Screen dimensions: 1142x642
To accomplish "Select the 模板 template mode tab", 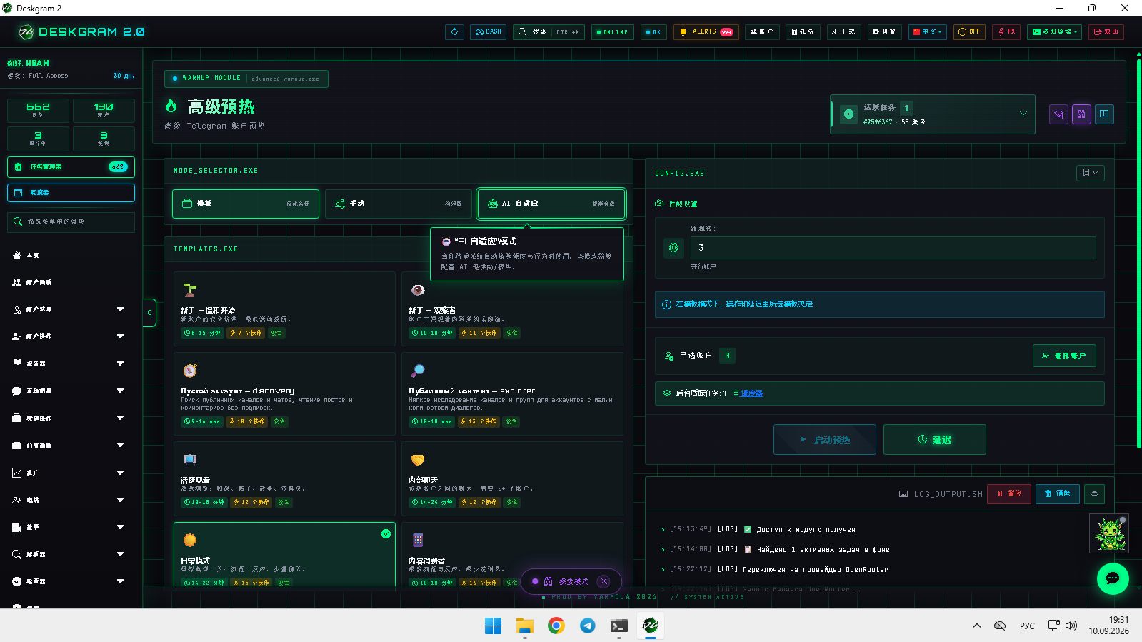I will point(246,204).
